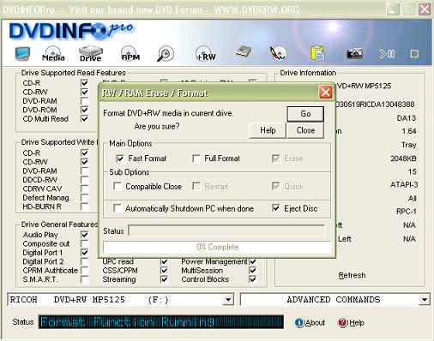Enable Automatically Shutdown PC when done
The height and width of the screenshot is (341, 434).
118,208
